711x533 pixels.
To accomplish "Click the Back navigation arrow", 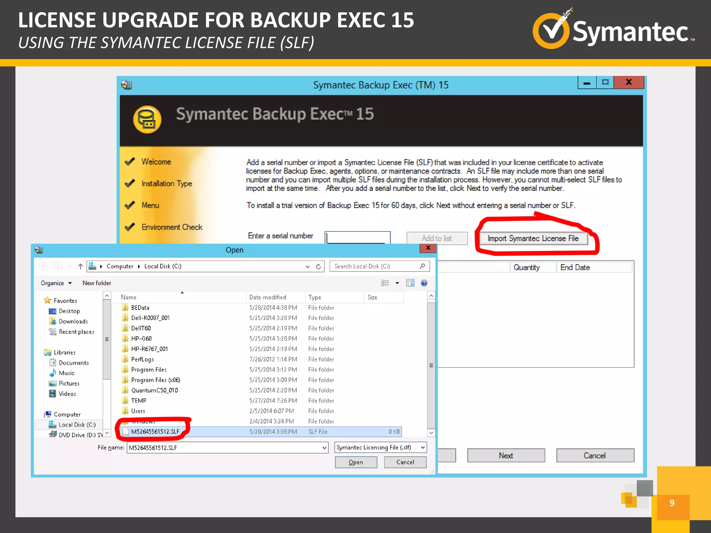I will 43,266.
